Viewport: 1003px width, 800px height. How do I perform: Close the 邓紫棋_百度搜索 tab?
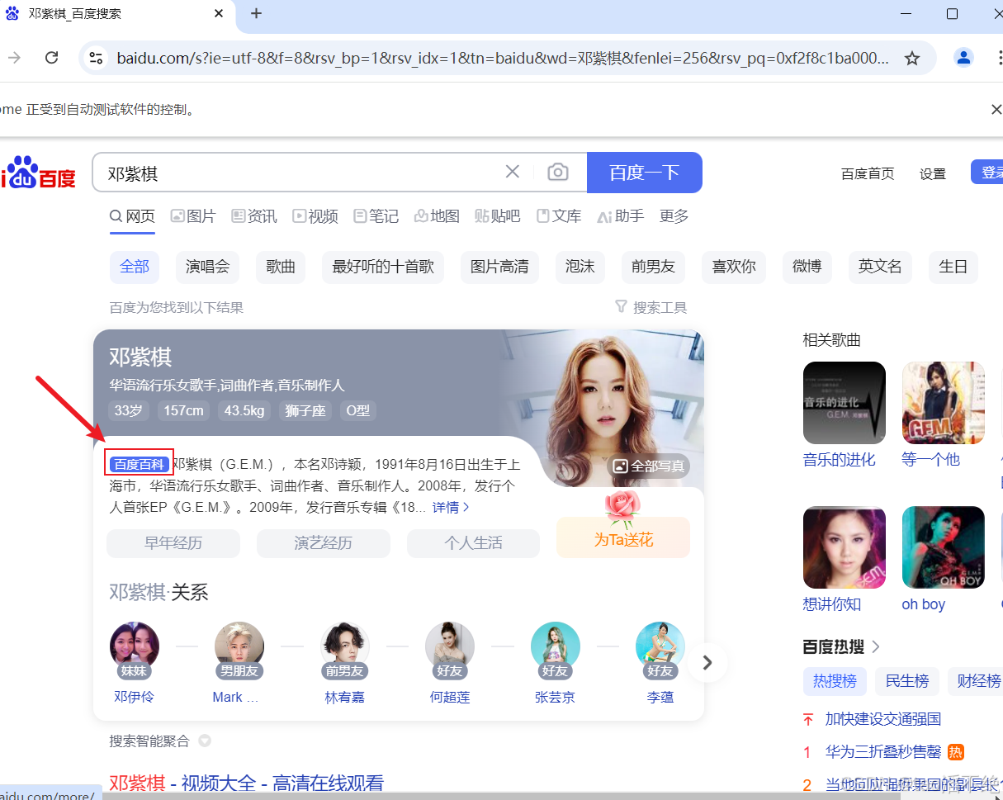point(220,14)
